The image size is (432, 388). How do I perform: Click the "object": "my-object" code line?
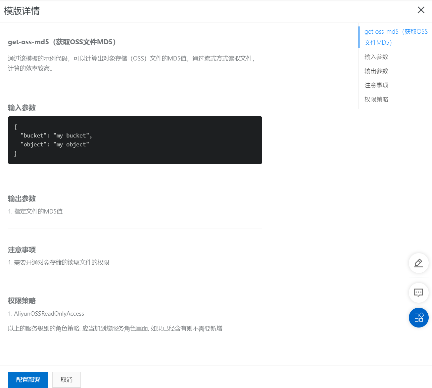(55, 144)
